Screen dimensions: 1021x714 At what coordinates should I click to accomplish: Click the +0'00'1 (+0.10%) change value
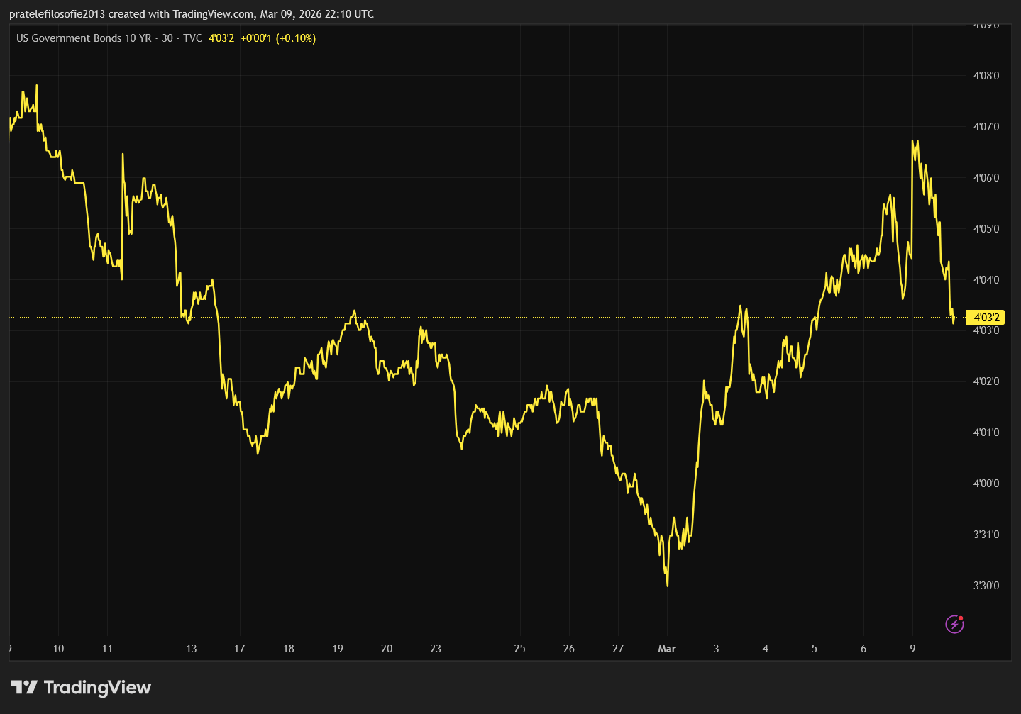278,38
